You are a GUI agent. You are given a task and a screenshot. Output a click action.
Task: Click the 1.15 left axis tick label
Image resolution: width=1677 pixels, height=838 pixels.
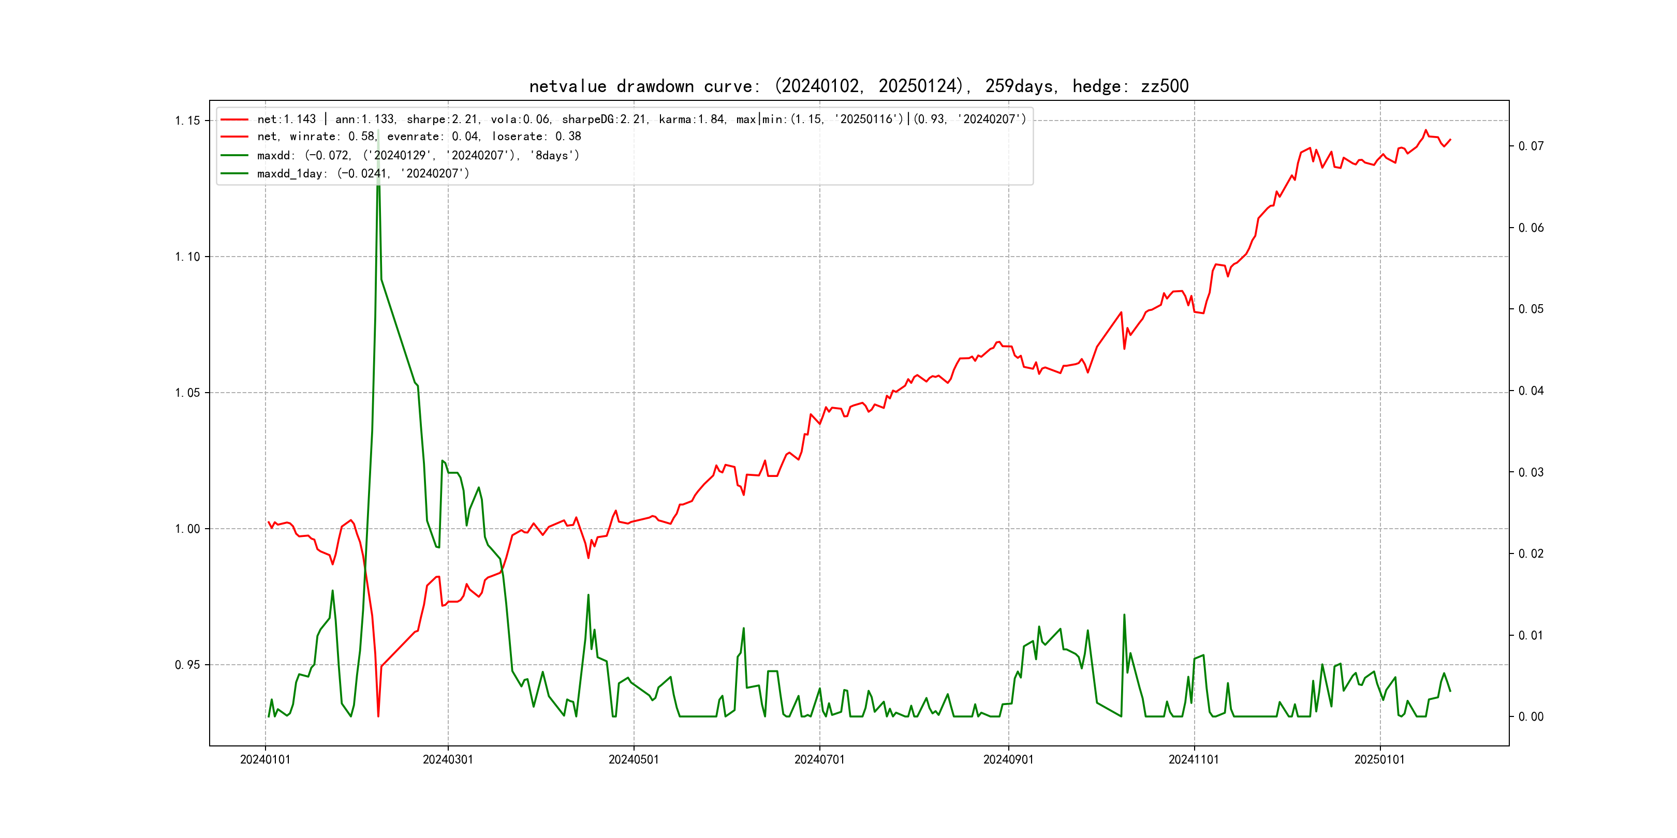click(x=187, y=121)
